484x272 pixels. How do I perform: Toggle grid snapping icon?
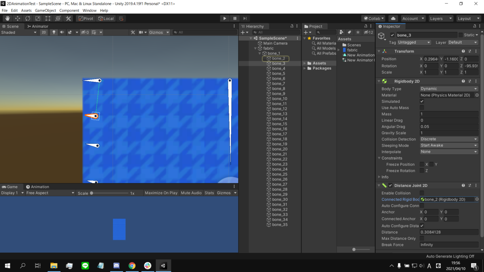click(121, 19)
